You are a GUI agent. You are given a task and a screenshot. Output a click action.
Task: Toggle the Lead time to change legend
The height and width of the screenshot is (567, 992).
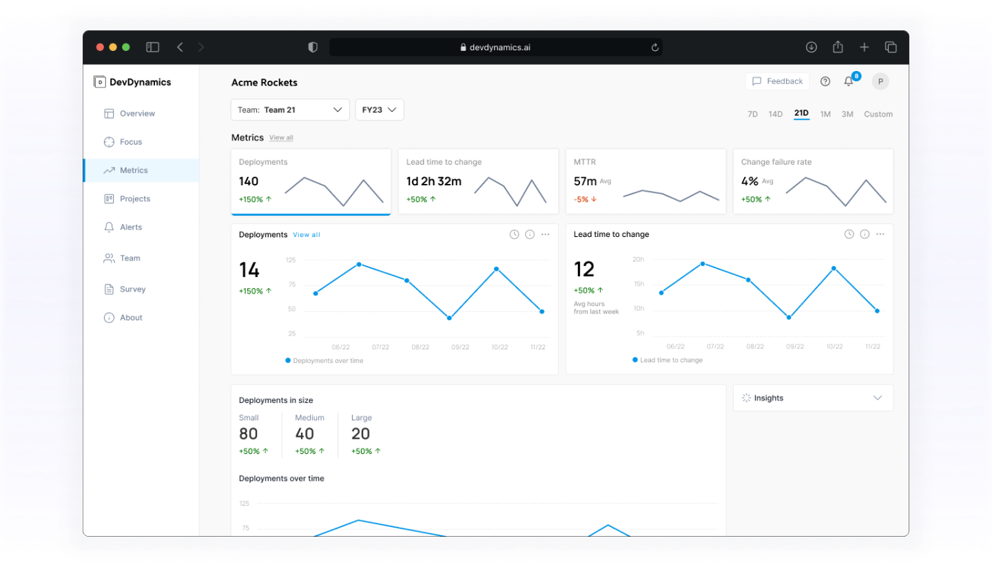(667, 360)
